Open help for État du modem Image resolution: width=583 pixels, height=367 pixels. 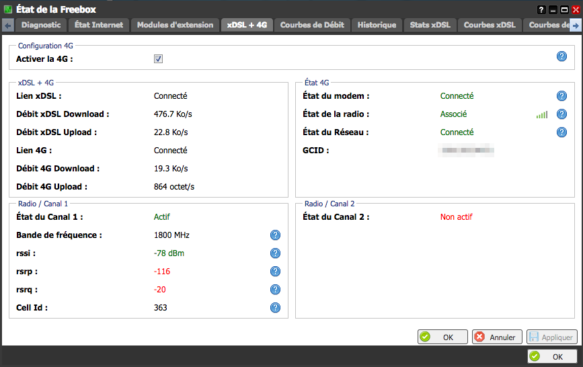tap(561, 96)
